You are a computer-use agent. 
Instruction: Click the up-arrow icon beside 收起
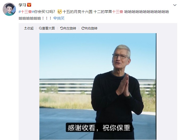(26, 28)
